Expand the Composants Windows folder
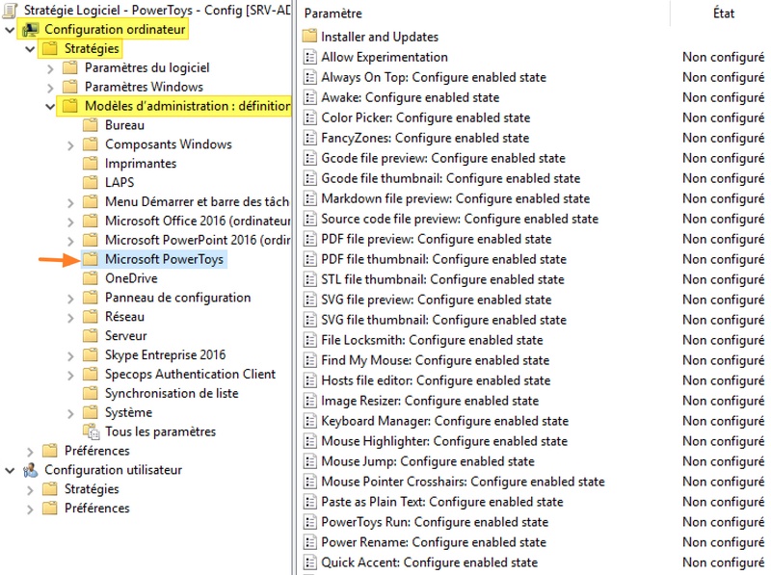Screen dimensions: 771x575 pos(70,144)
